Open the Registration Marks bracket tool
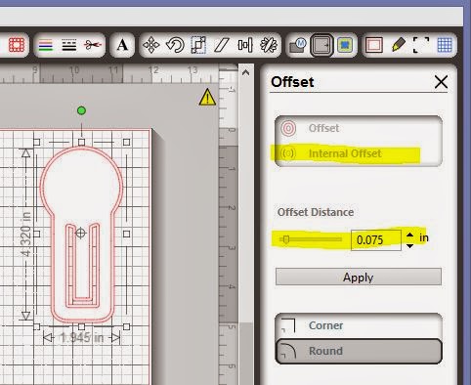The width and height of the screenshot is (471, 385). pyautogui.click(x=421, y=45)
